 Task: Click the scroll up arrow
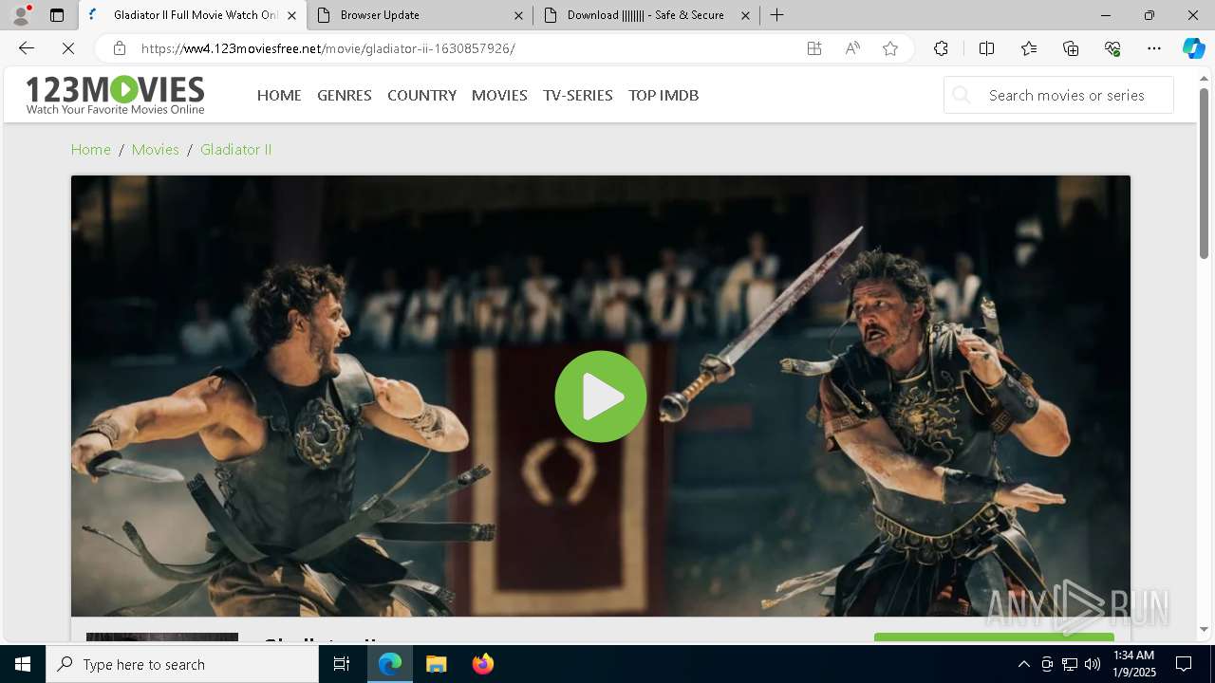coord(1204,78)
